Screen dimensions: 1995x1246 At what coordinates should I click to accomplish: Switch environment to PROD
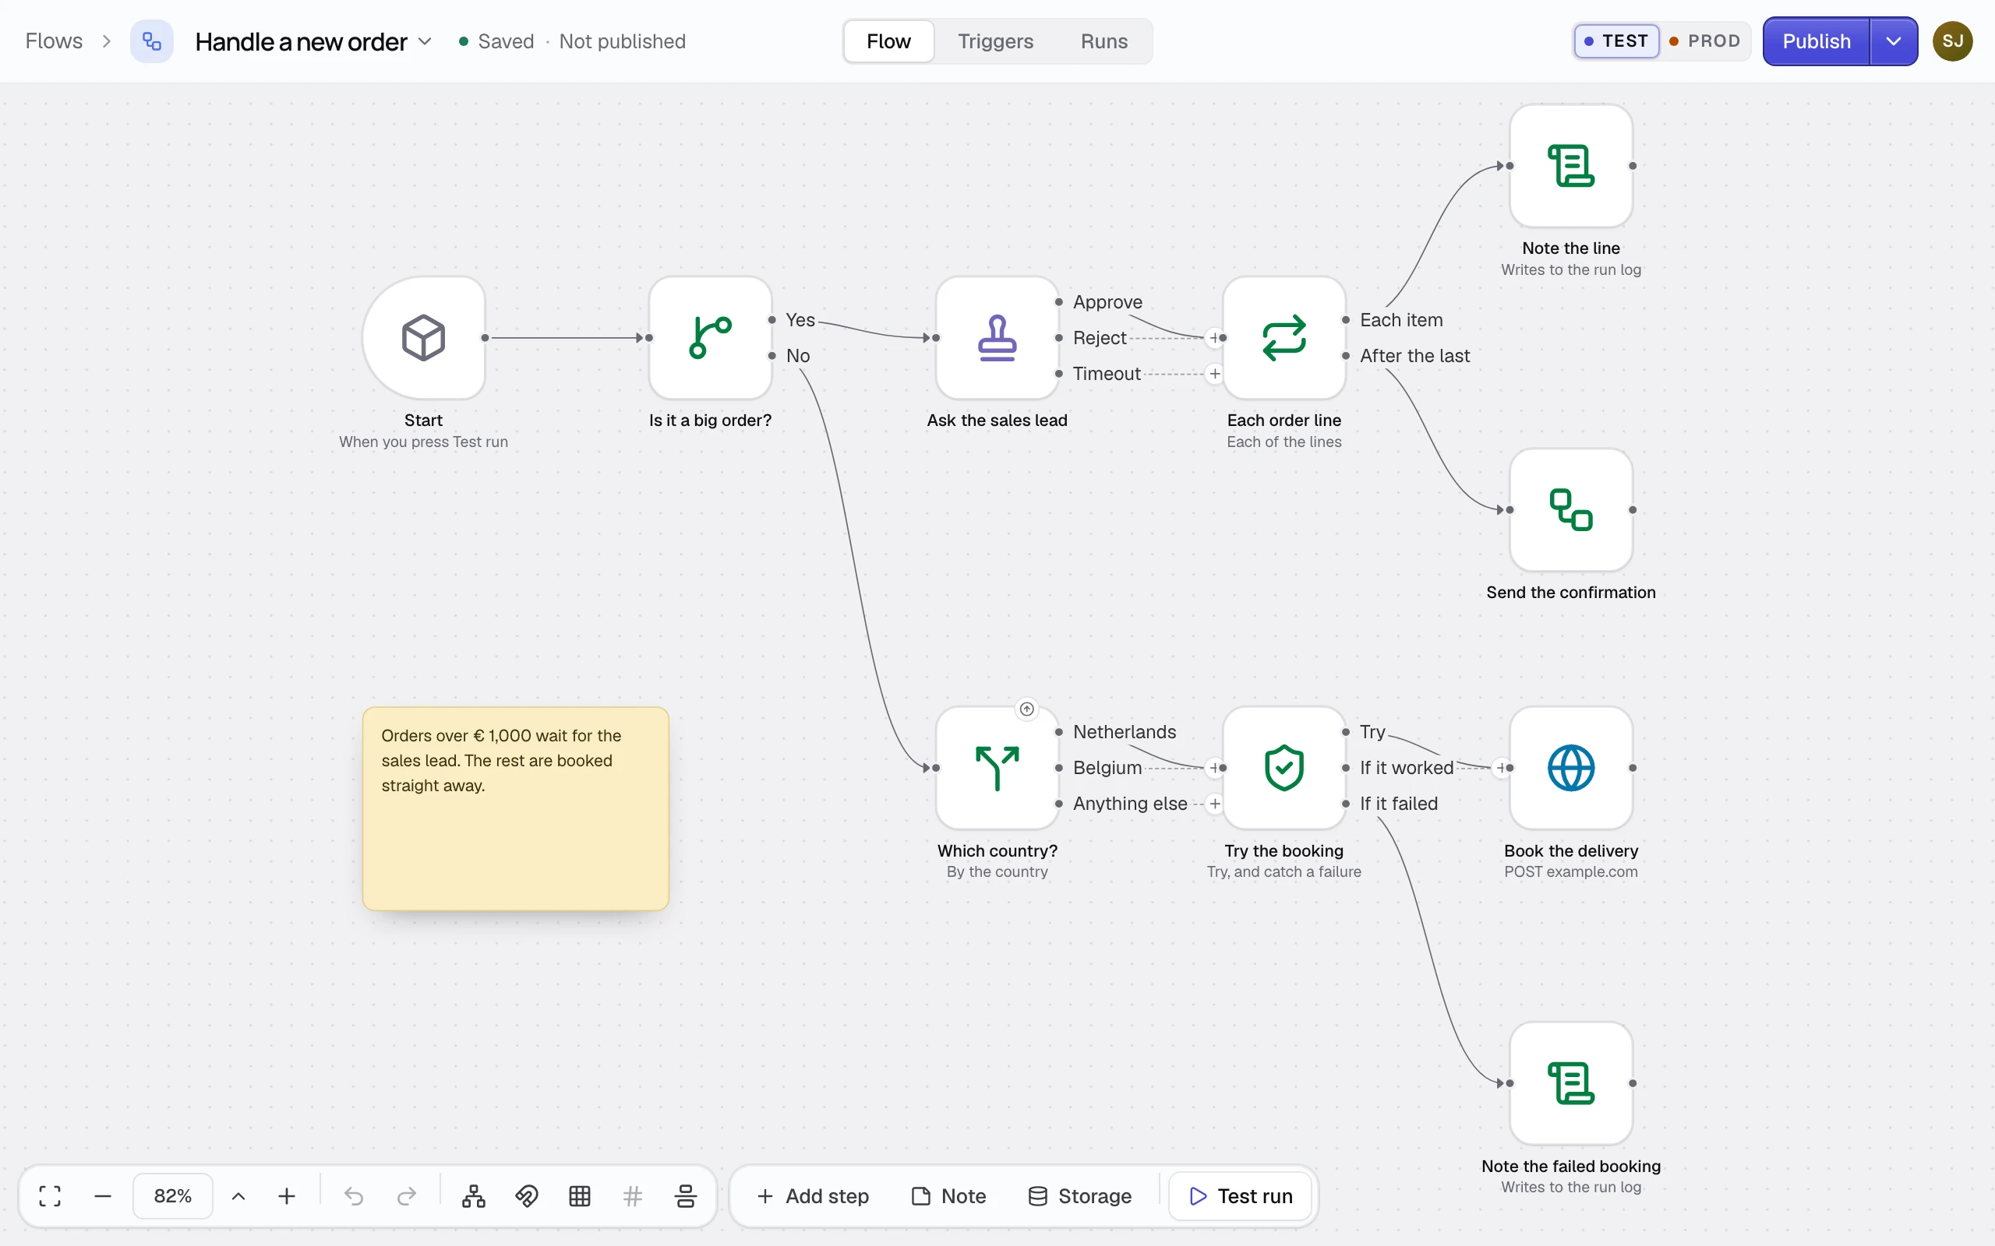(x=1705, y=41)
